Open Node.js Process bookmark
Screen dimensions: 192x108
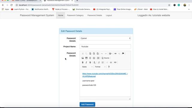(61, 9)
